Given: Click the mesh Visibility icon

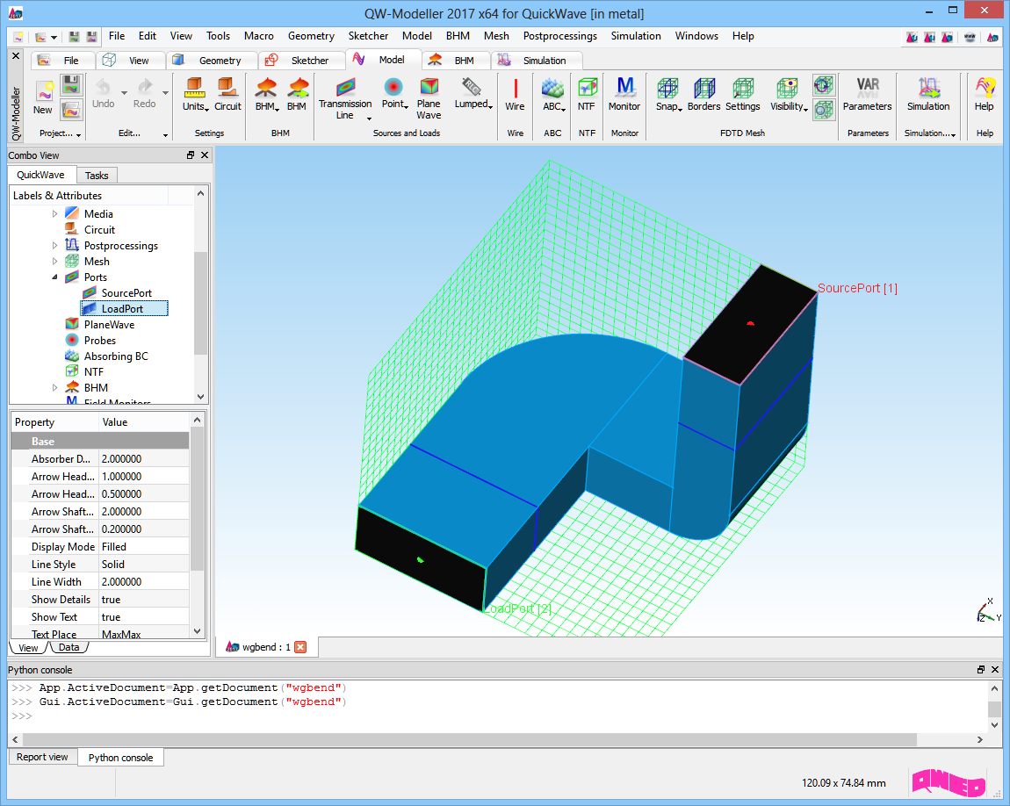Looking at the screenshot, I should coord(787,88).
